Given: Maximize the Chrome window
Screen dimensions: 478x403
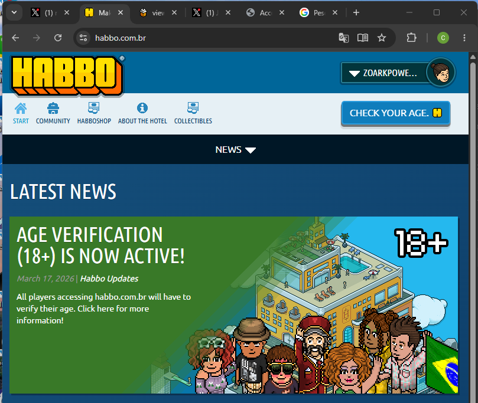Looking at the screenshot, I should coord(437,12).
